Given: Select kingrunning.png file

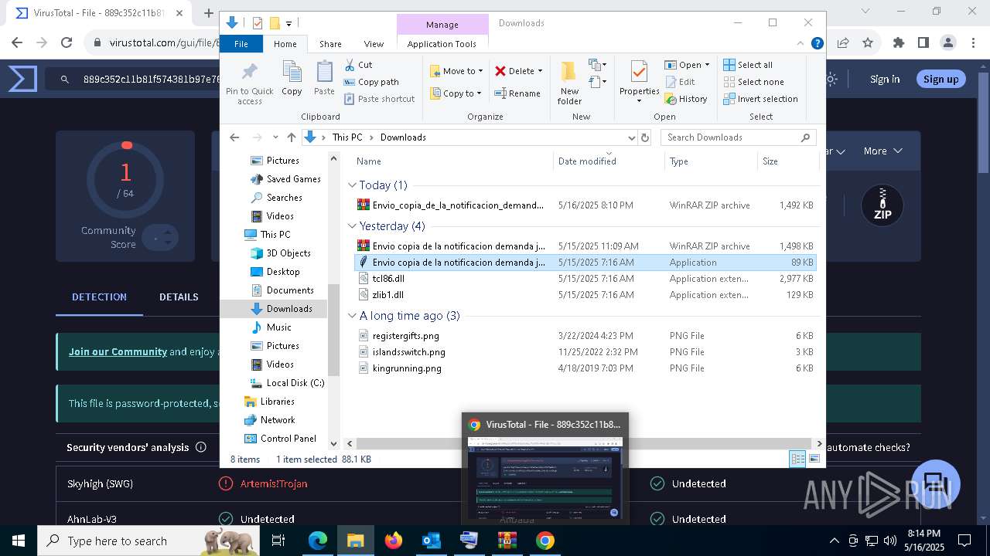Looking at the screenshot, I should (x=585, y=368).
